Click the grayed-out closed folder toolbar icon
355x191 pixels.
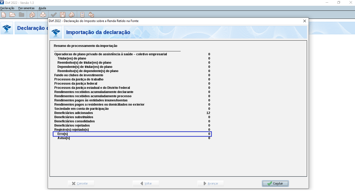(x=21, y=15)
